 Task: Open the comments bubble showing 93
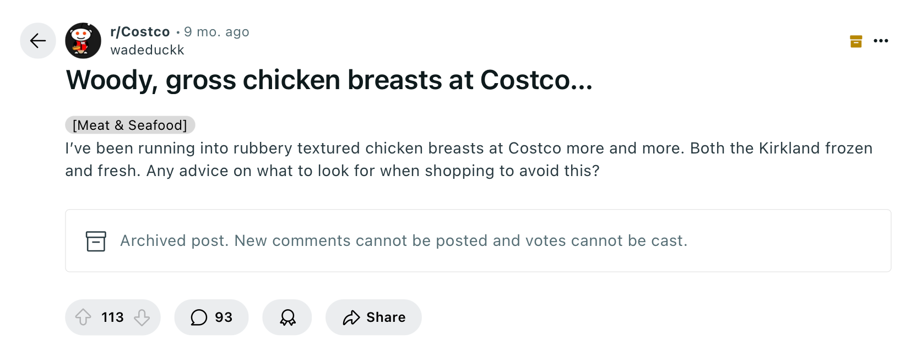pos(212,317)
